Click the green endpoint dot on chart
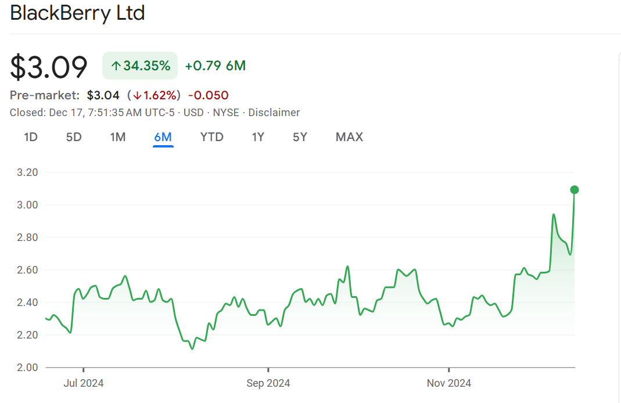The width and height of the screenshot is (621, 403). (x=575, y=190)
